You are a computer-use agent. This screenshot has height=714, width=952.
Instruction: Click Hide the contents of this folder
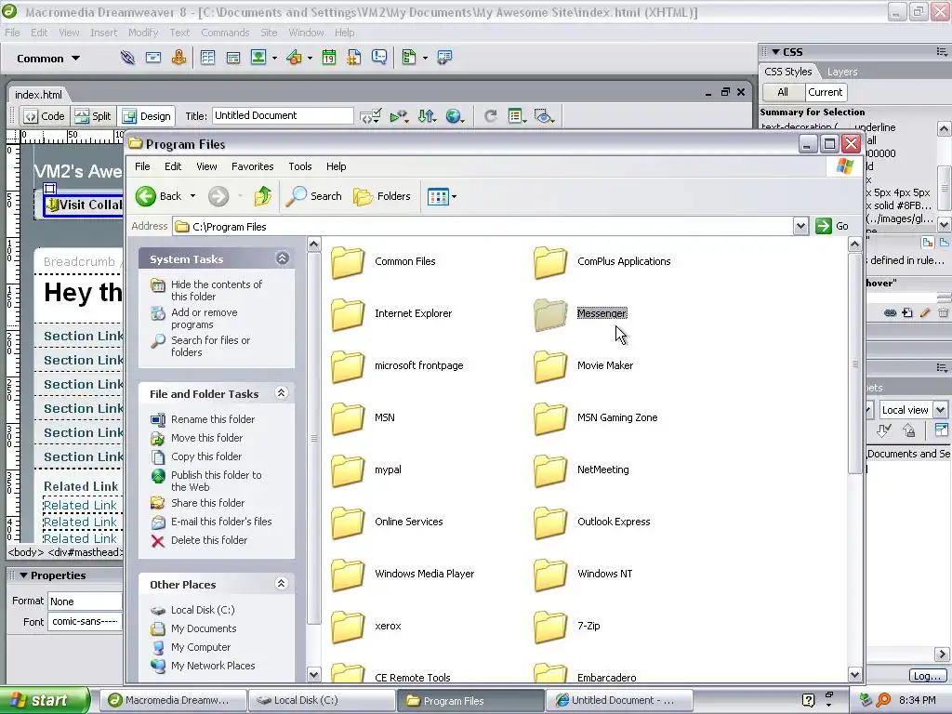[216, 290]
